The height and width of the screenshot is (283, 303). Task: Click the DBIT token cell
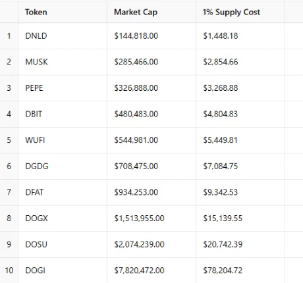pyautogui.click(x=63, y=115)
